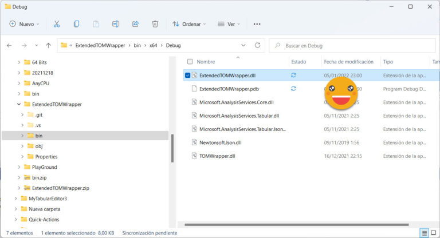This screenshot has width=440, height=238.
Task: Toggle the select-all checkbox beside Nombre
Action: tap(190, 62)
